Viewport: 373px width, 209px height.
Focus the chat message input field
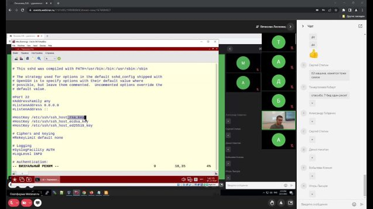(x=325, y=204)
